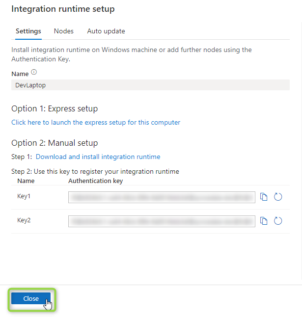Screen dimensions: 302x317
Task: Open the Nodes tab
Action: (x=63, y=31)
